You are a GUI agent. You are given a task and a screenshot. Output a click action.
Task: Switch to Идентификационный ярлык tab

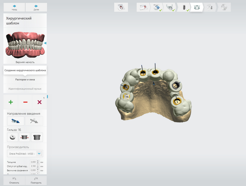click(25, 89)
